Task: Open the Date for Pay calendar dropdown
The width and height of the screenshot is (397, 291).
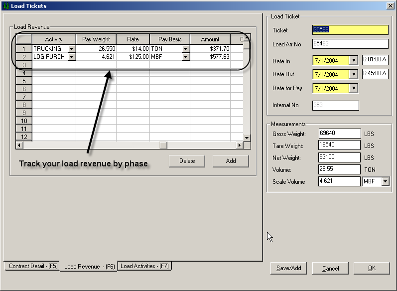Action: click(354, 88)
